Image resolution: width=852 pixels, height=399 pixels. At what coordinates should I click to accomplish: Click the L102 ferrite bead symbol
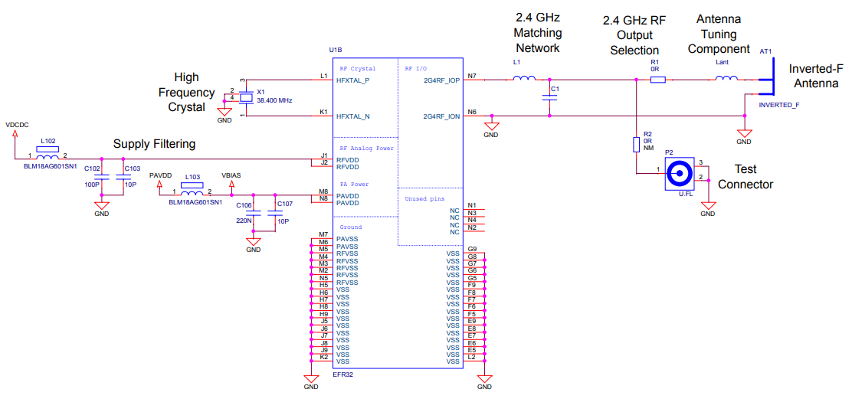[x=48, y=154]
